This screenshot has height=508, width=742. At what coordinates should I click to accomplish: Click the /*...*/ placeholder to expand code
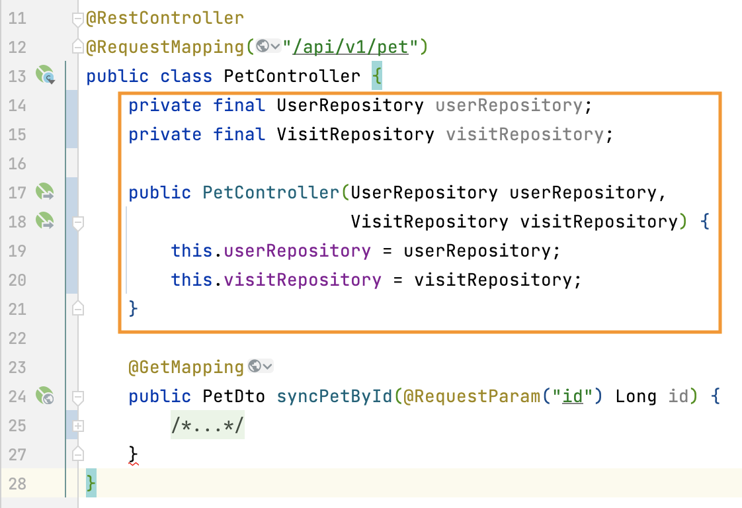tap(207, 425)
